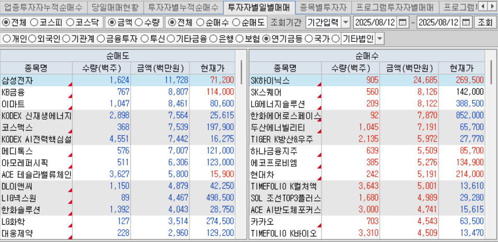Choose the 은행 investor radio button

tap(213, 39)
